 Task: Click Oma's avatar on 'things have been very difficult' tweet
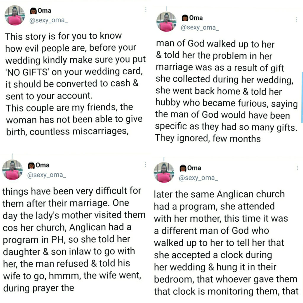coord(12,170)
